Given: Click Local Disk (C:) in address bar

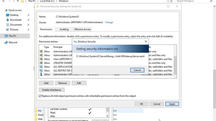Looking at the screenshot, I should pos(47,1).
